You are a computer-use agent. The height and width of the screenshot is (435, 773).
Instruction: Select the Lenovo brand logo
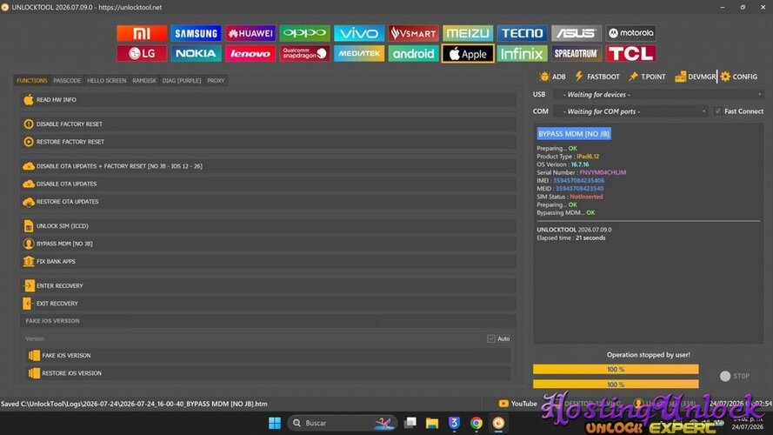[x=250, y=53]
